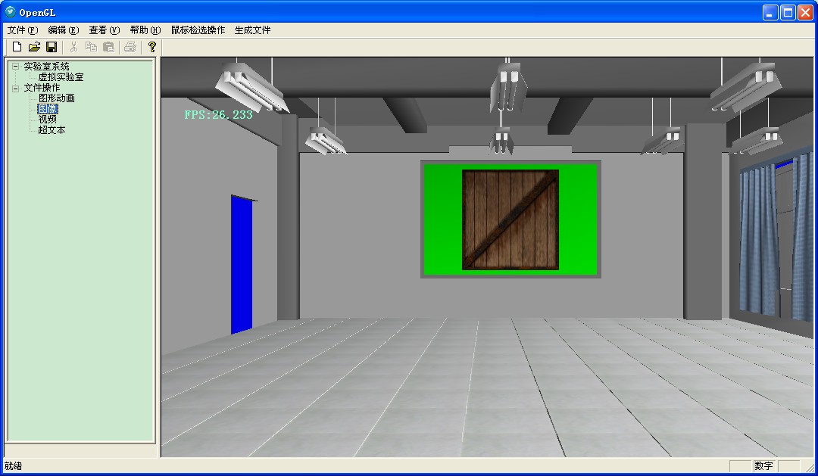Select the Cut scissors icon
Viewport: 818px width, 476px height.
pyautogui.click(x=73, y=46)
